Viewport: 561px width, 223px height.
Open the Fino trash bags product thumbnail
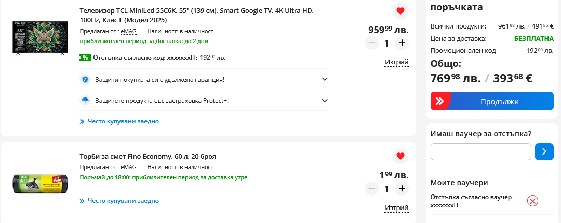click(40, 184)
